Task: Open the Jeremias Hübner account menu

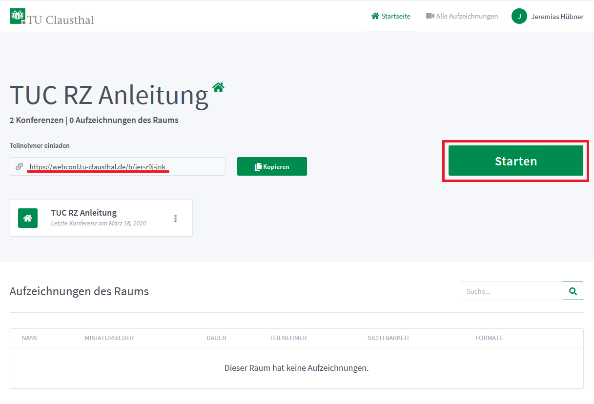Action: 557,17
